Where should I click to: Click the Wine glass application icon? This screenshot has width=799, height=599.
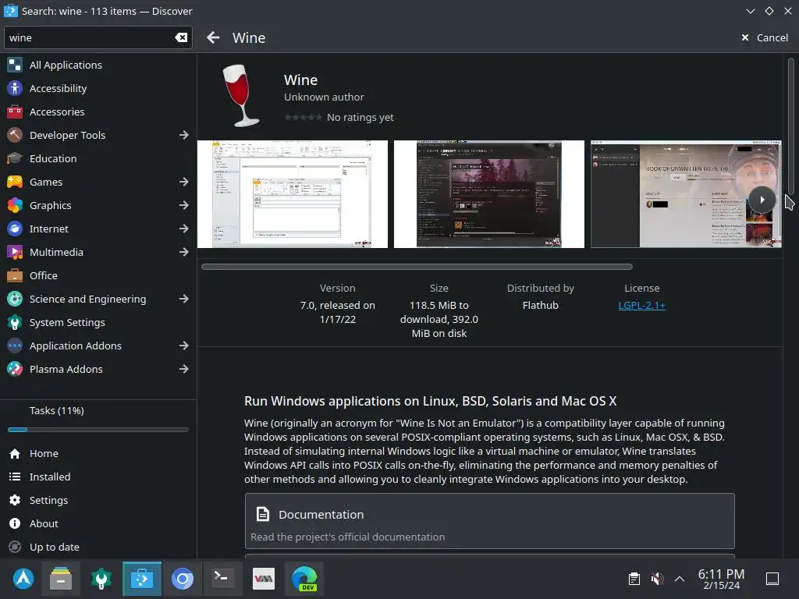240,95
